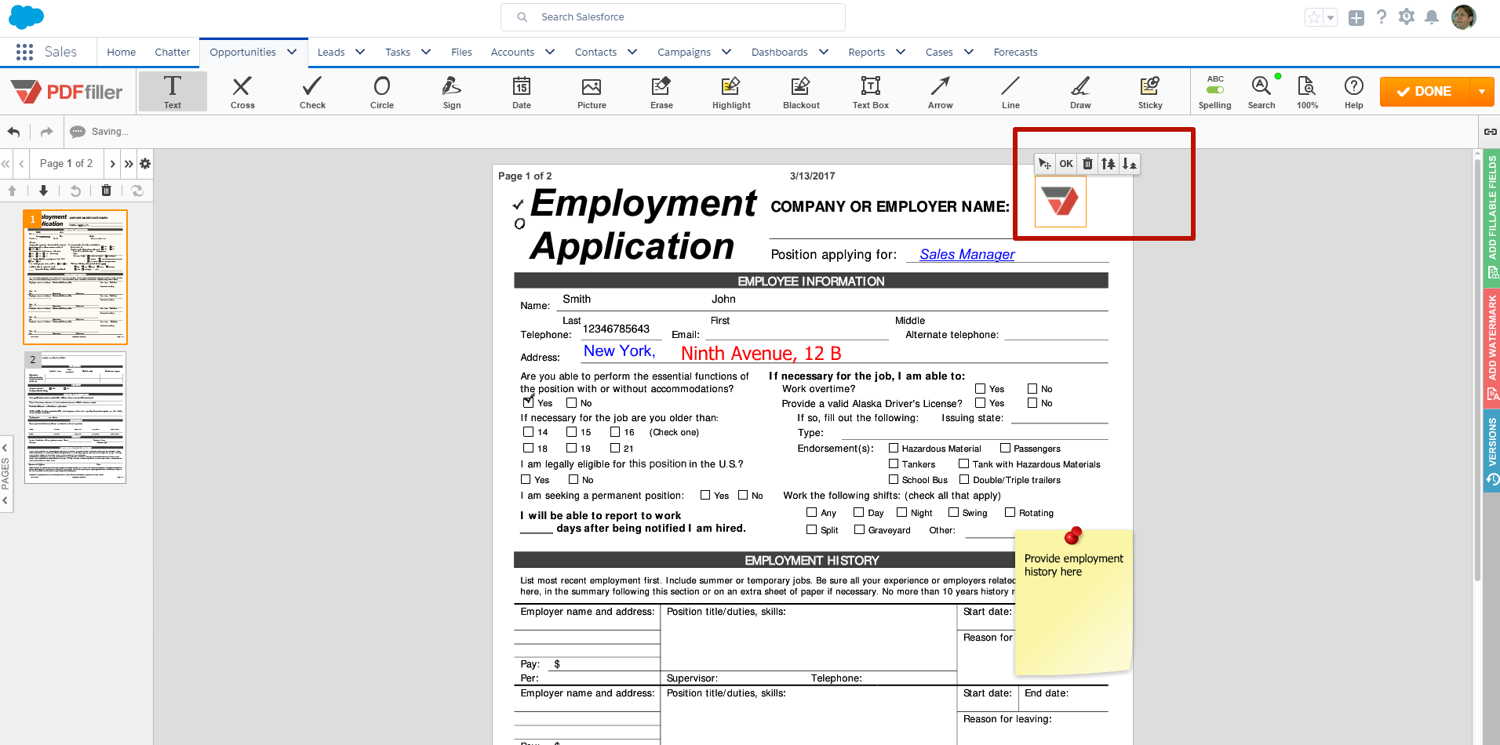Select page 2 thumbnail

(x=75, y=417)
